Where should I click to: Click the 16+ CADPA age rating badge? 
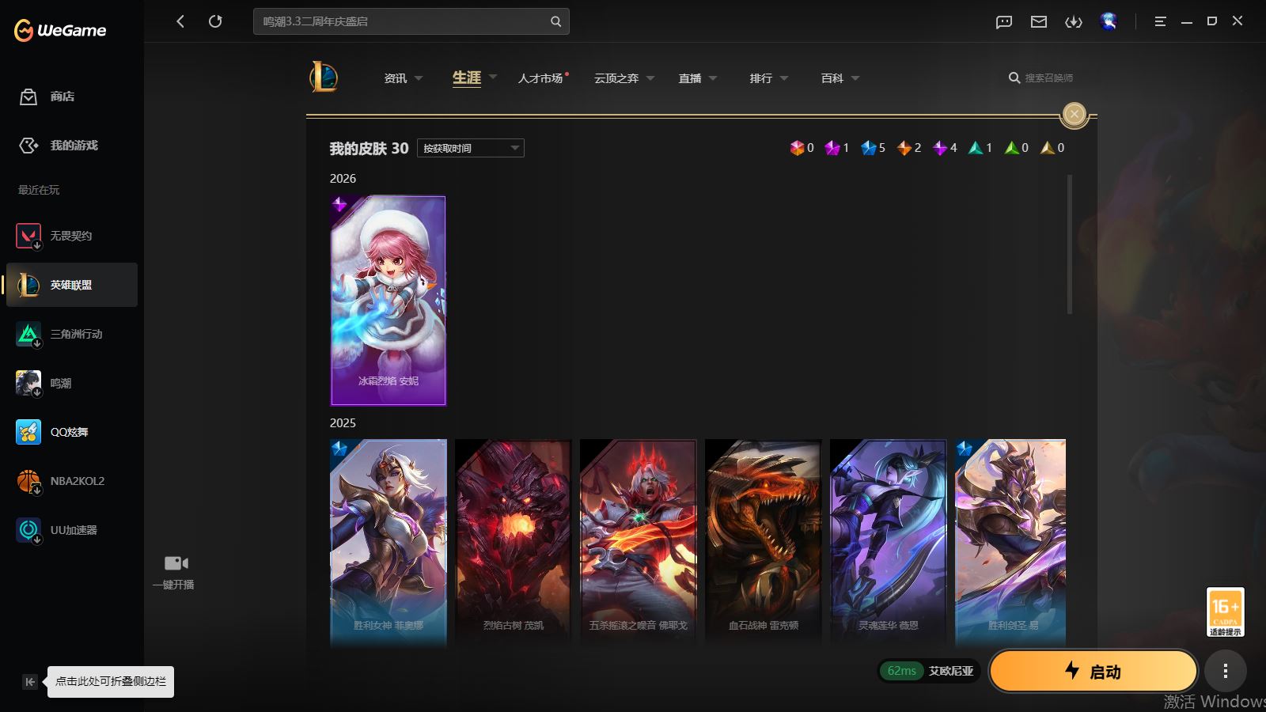1225,612
